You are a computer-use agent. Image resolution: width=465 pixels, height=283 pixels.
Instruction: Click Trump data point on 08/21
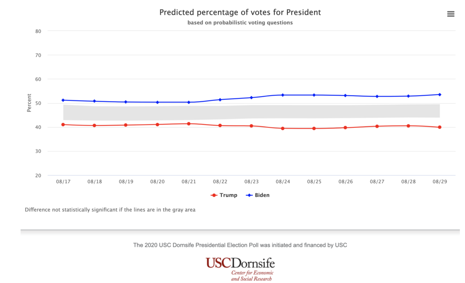[189, 124]
